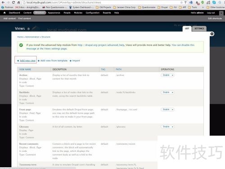Click the Import view link
Viewport: 225px width, 169px height.
pyautogui.click(x=76, y=60)
